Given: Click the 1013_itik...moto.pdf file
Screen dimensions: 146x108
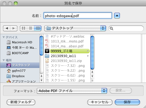Looking at the screenshot, I should [x=67, y=41].
